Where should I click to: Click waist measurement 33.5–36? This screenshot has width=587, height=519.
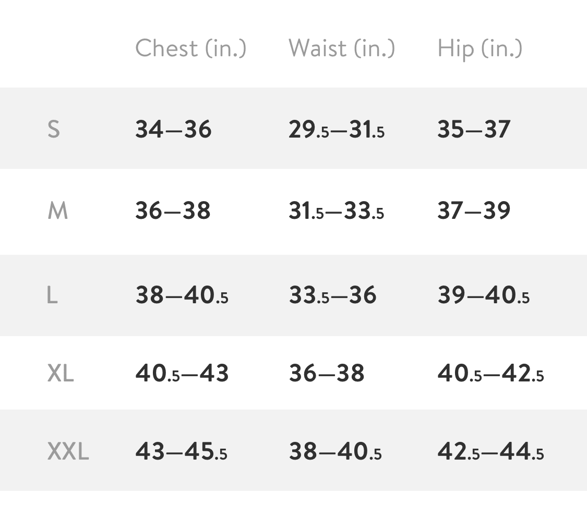332,295
